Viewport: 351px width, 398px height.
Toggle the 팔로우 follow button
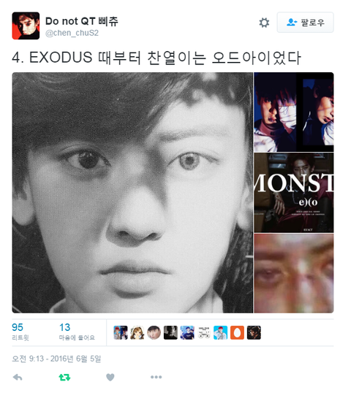(x=305, y=23)
